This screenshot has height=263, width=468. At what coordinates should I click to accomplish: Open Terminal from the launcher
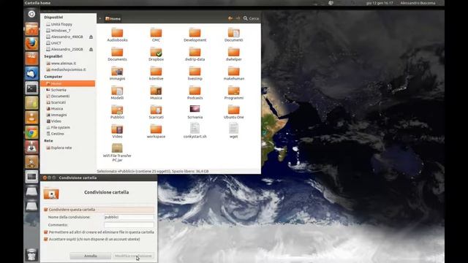(31, 88)
